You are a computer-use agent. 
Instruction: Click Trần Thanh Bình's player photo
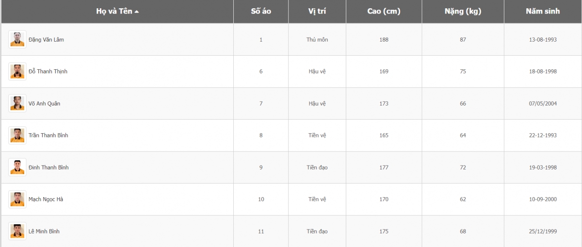tap(17, 135)
